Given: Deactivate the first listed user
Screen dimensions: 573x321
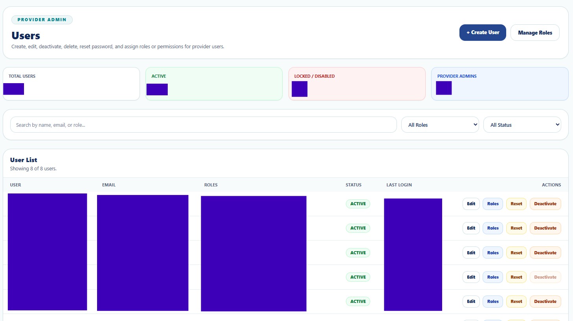Looking at the screenshot, I should (545, 204).
